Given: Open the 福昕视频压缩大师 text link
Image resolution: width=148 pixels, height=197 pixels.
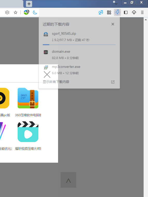Looking at the screenshot, I should click(28, 149).
